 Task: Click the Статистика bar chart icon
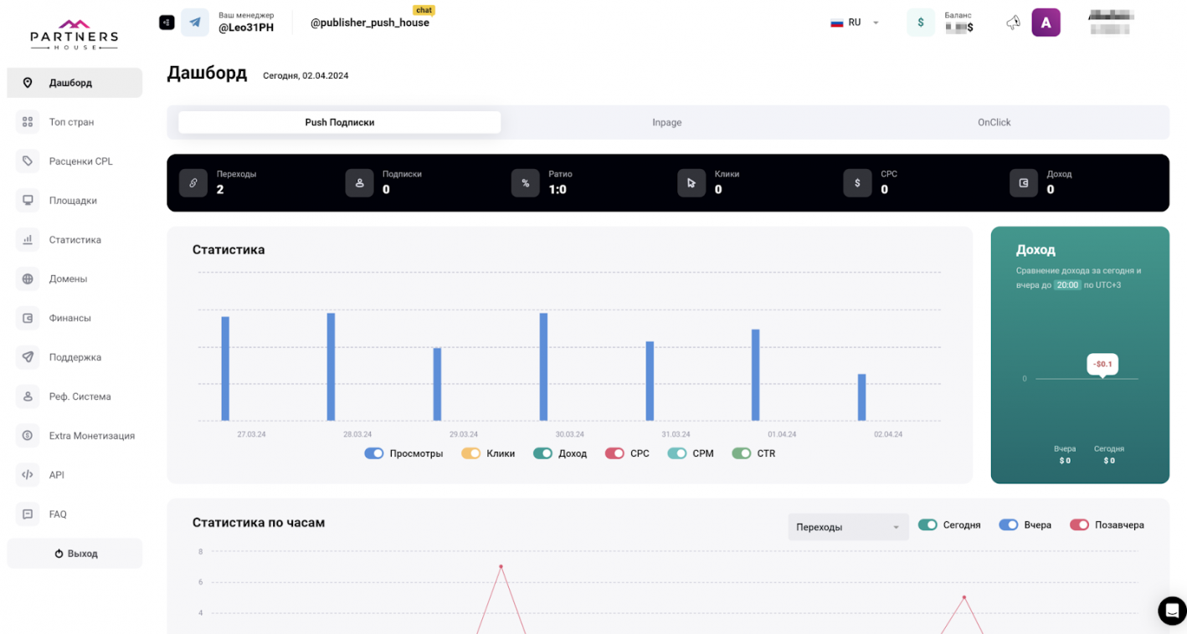(28, 240)
